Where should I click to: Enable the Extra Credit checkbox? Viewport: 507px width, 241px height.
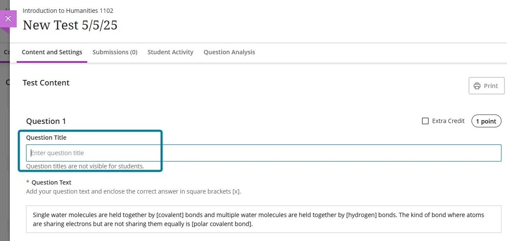coord(425,121)
